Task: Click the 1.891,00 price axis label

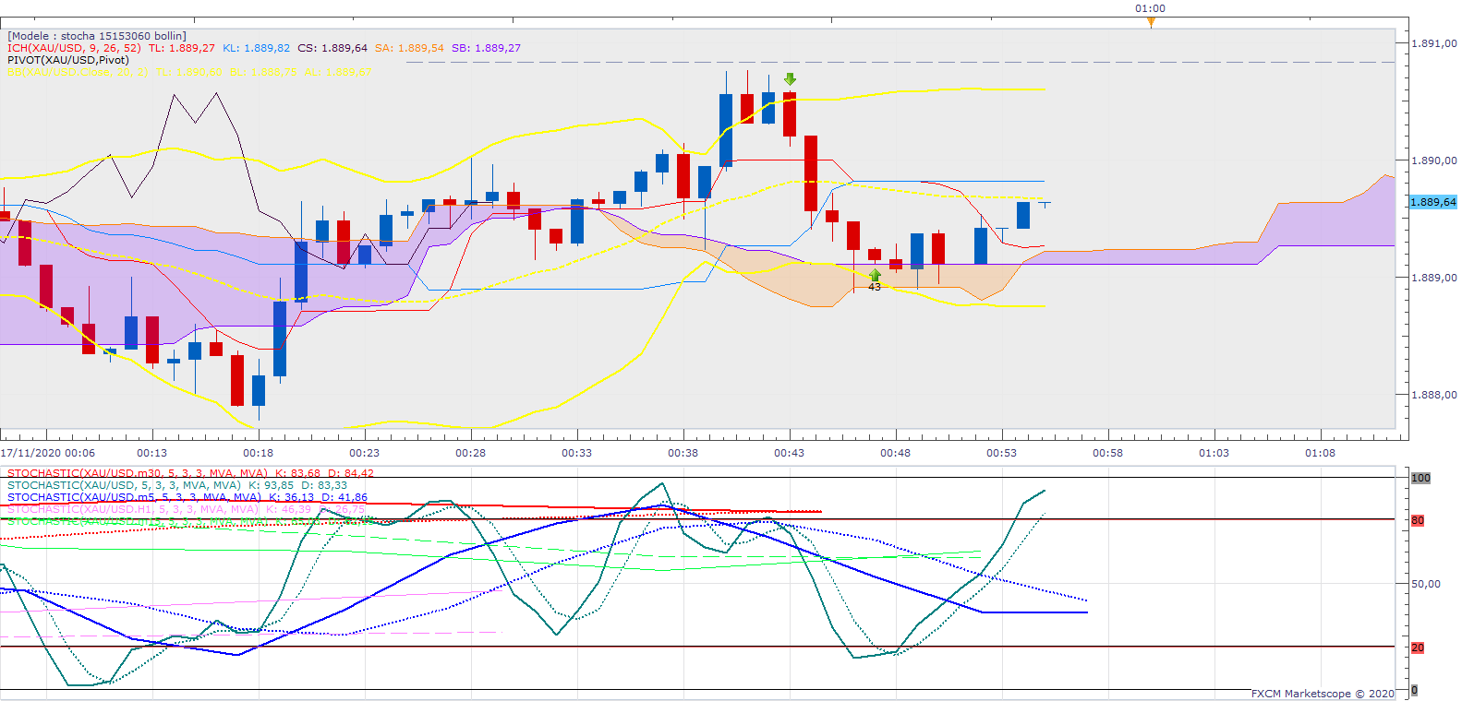Action: (1434, 43)
